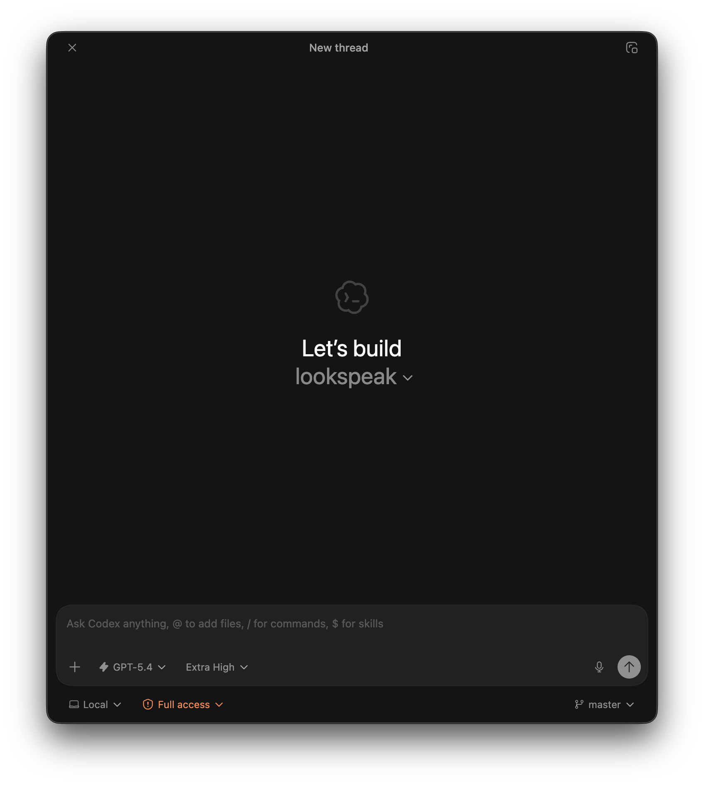Click the Let's build heading
This screenshot has width=704, height=785.
click(352, 348)
